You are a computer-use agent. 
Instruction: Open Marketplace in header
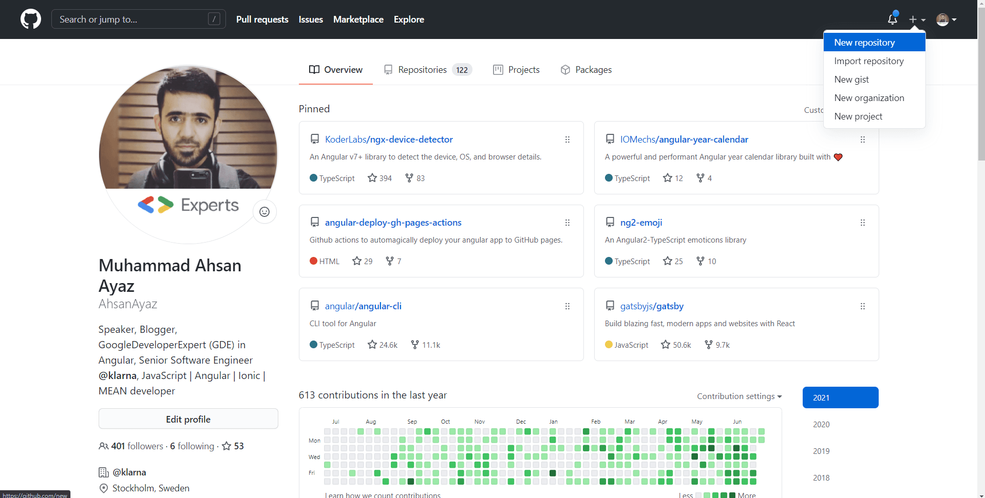tap(358, 19)
